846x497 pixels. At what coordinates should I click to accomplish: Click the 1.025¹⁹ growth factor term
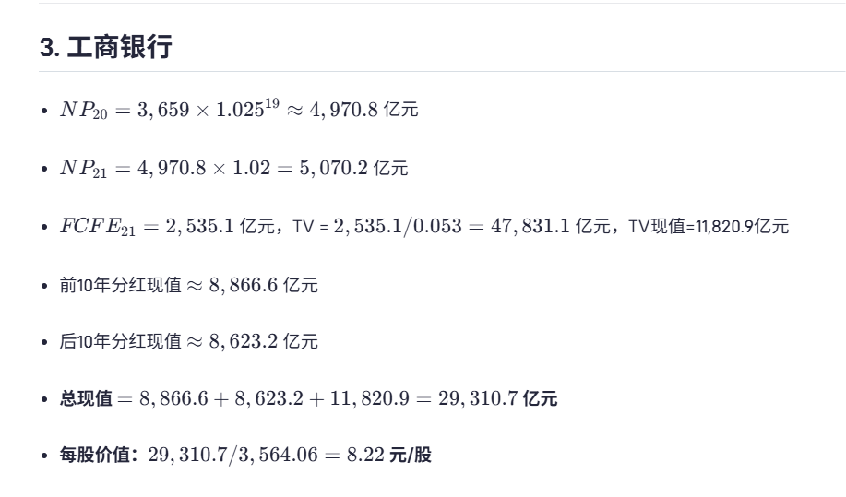[x=247, y=108]
